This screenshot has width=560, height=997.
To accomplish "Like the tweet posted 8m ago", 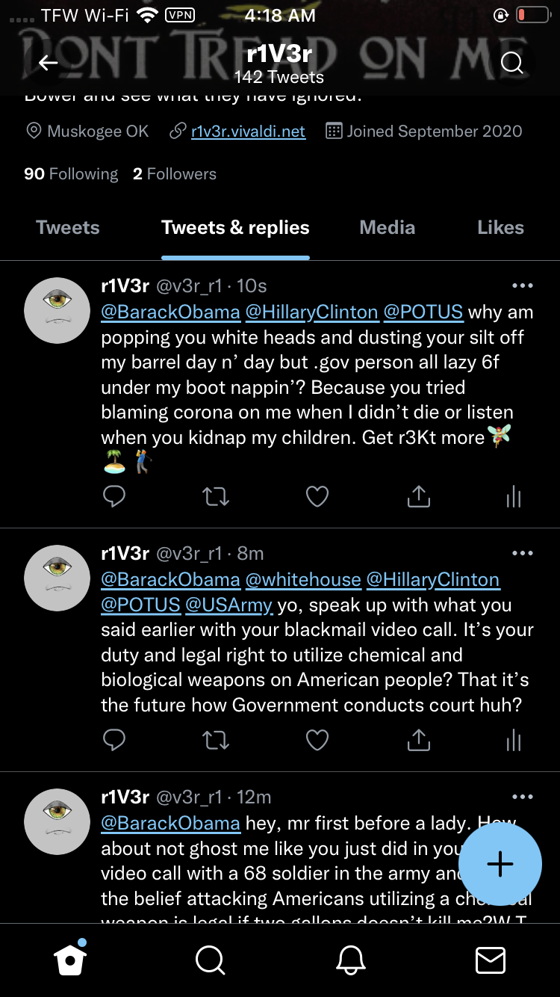I will point(317,740).
